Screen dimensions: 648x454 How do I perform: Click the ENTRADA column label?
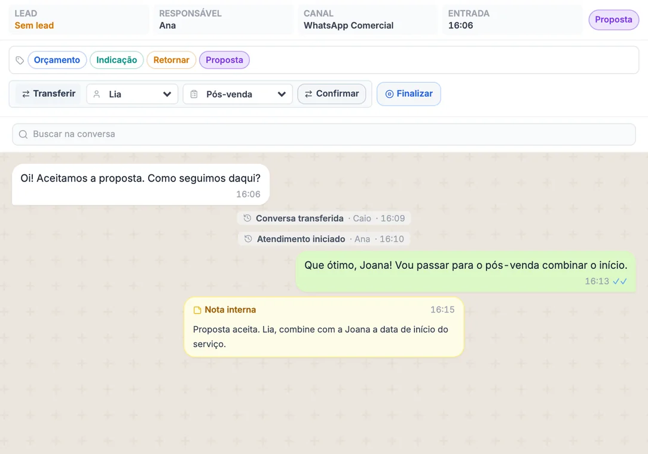pos(469,13)
